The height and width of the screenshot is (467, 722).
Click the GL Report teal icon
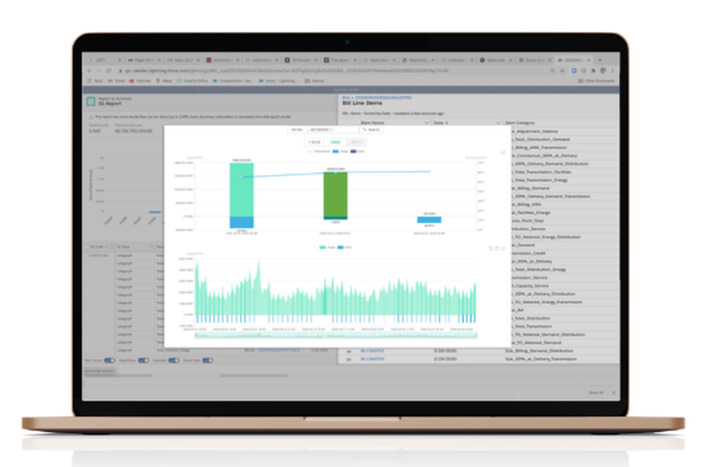click(x=91, y=101)
